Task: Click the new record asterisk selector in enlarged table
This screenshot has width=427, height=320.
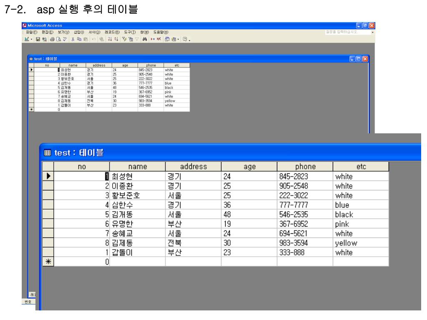Action: coord(48,262)
